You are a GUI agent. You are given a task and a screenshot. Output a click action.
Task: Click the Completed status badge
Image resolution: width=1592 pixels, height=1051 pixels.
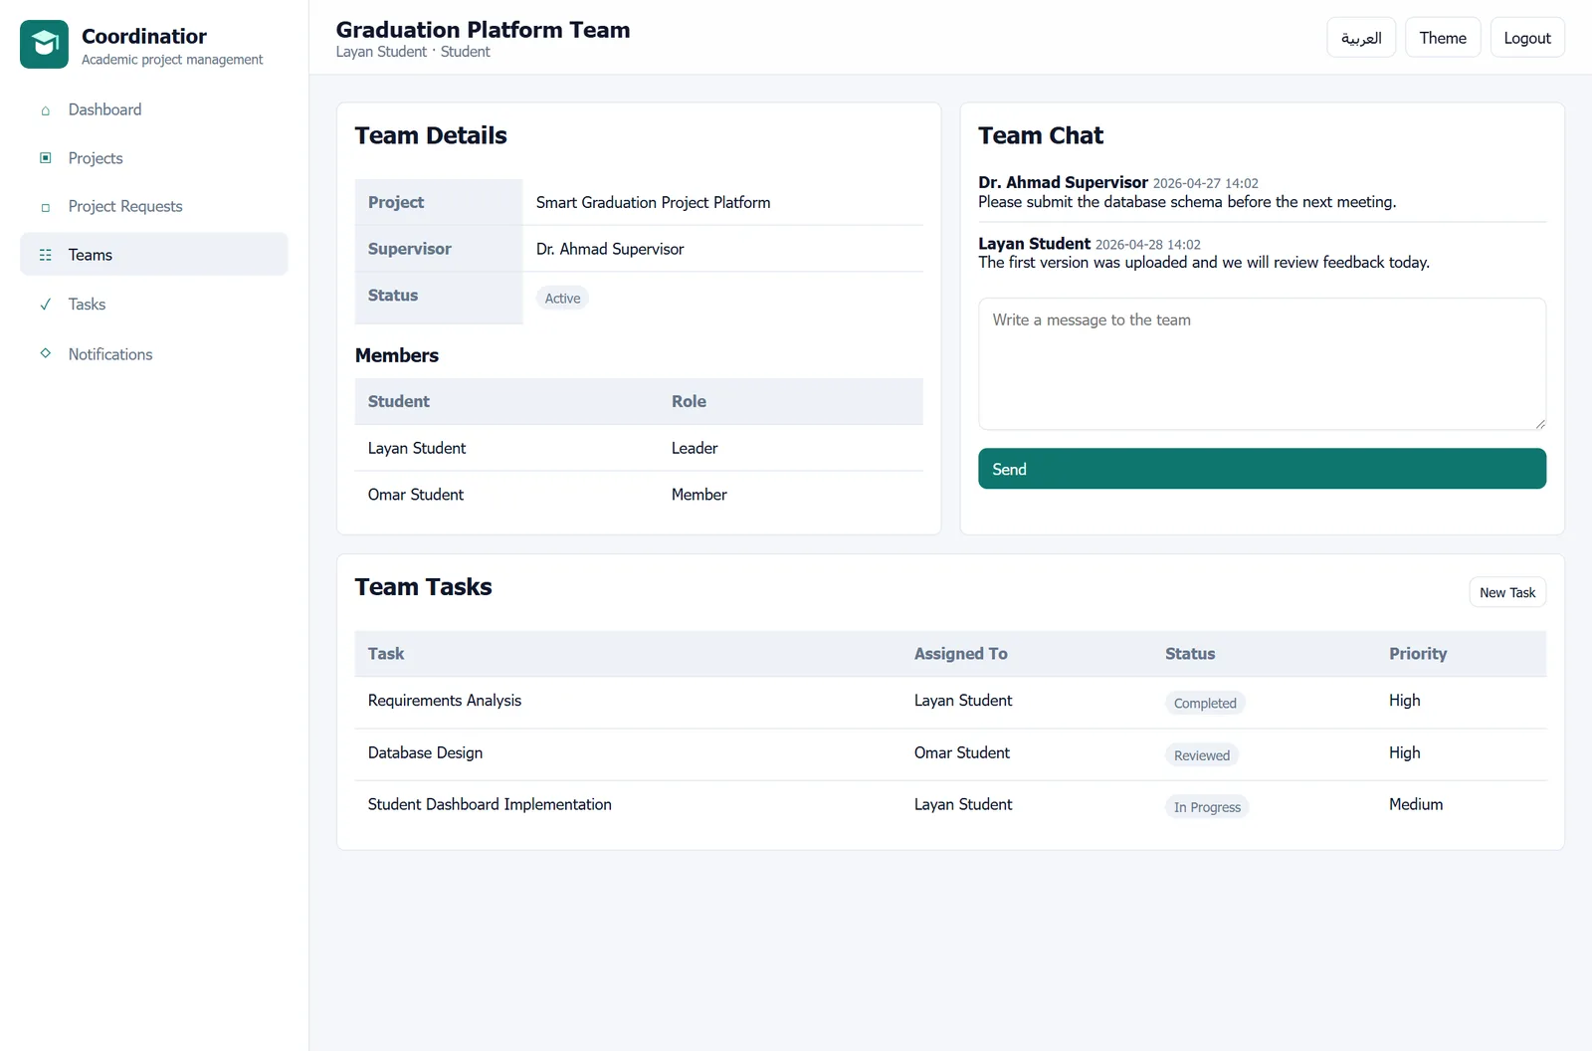coord(1205,703)
